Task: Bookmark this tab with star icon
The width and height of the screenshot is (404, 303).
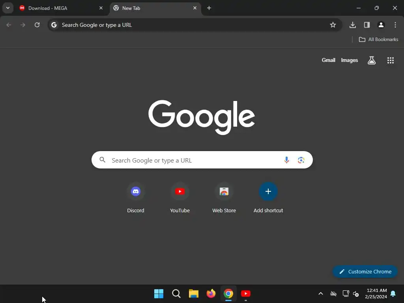Action: pos(333,25)
